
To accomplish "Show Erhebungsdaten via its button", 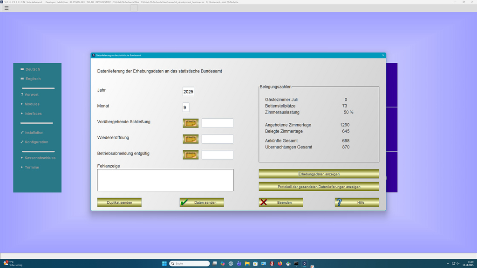I will click(x=319, y=174).
